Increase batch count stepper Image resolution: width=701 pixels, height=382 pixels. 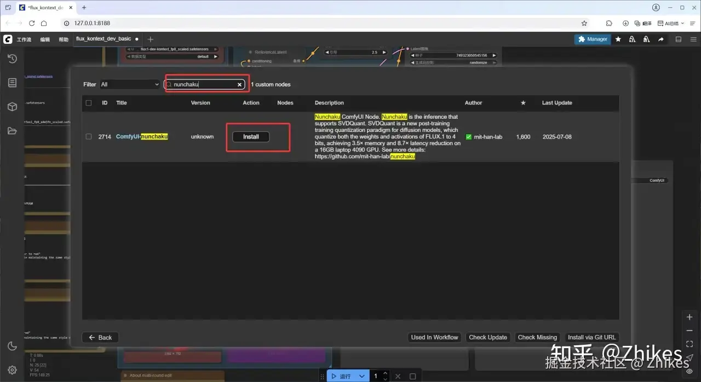(385, 374)
